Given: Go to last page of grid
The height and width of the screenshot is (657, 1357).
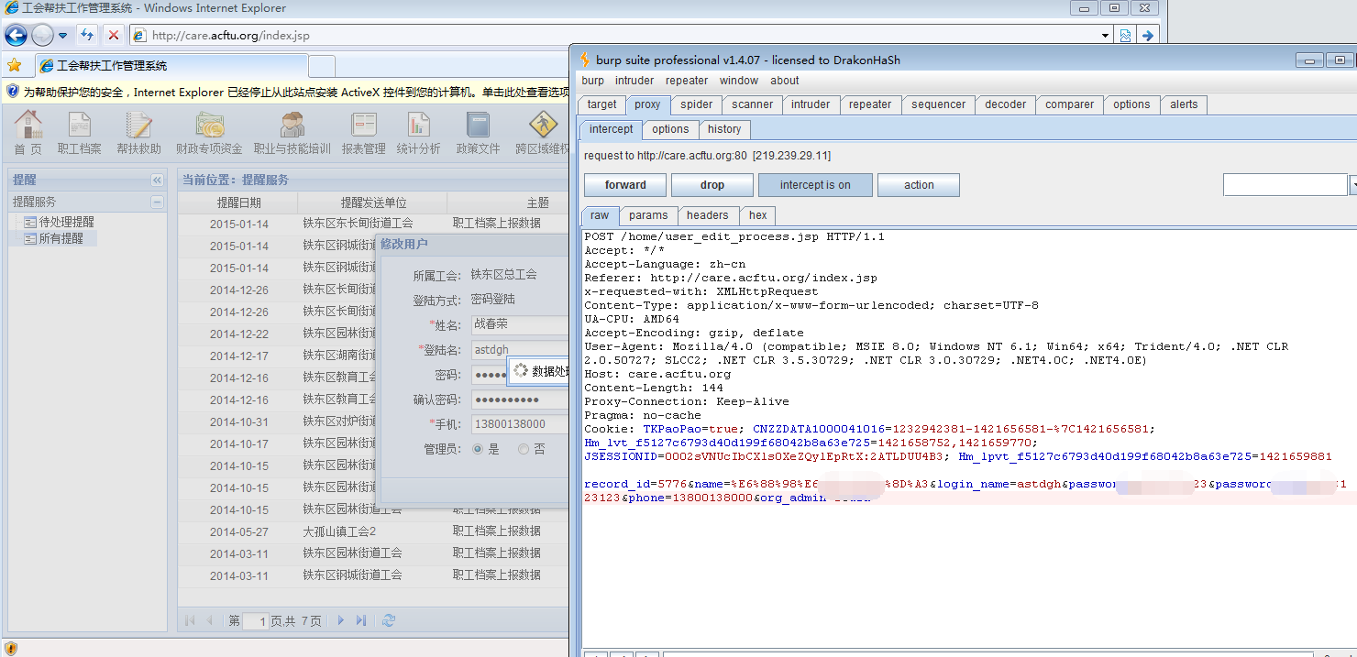Looking at the screenshot, I should [361, 620].
